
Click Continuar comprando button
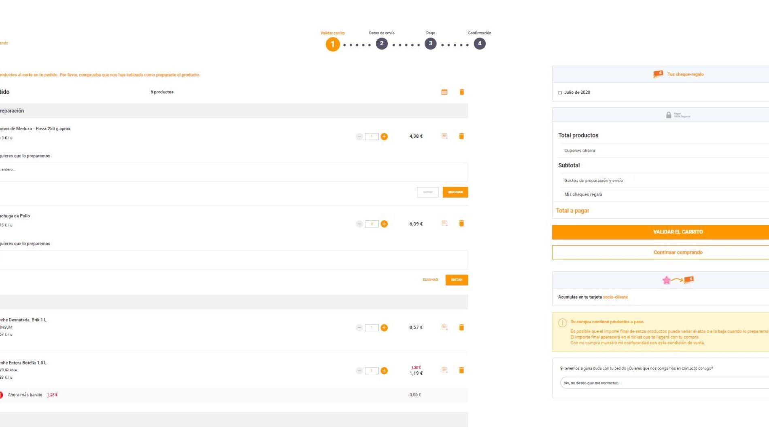[678, 252]
